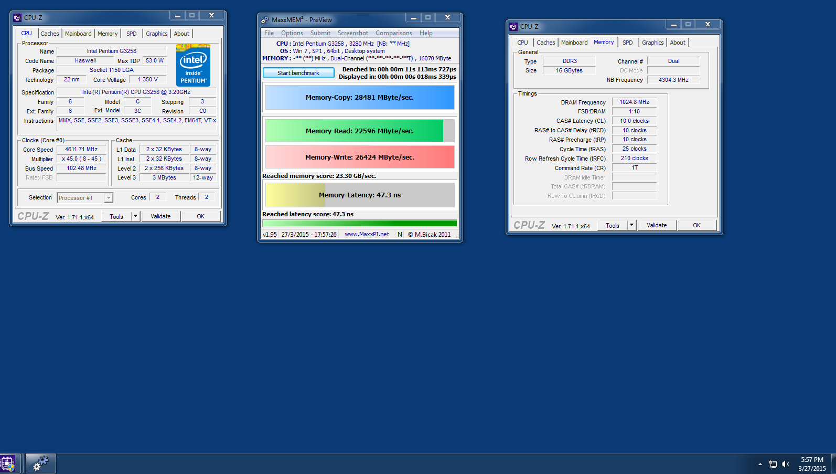The image size is (836, 474).
Task: Expand Tools dropdown arrow in left CPU-Z
Action: point(135,216)
